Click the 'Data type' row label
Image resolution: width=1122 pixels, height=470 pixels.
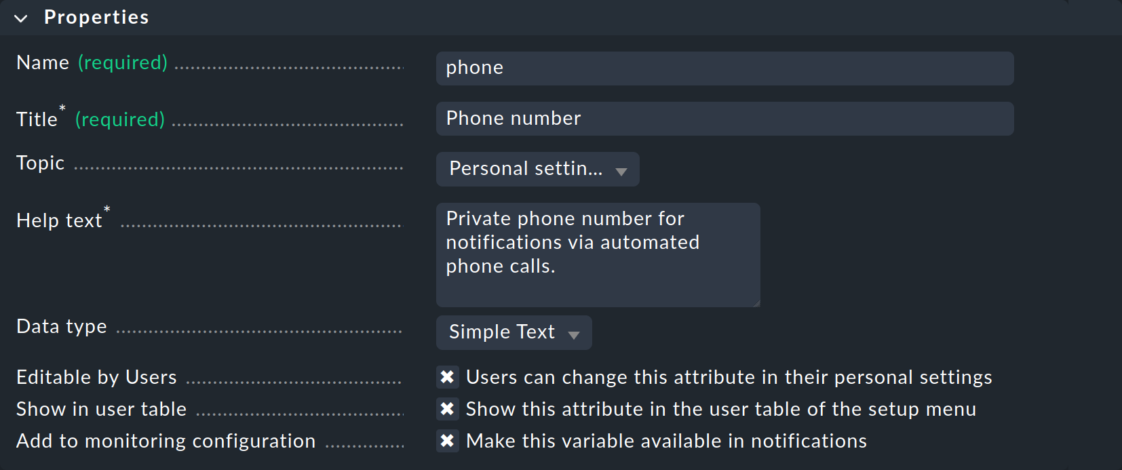[x=61, y=326]
